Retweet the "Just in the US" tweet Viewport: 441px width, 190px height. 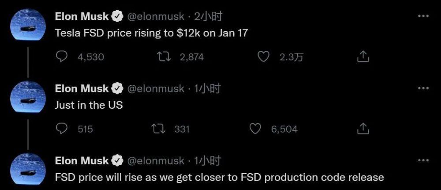(x=158, y=129)
